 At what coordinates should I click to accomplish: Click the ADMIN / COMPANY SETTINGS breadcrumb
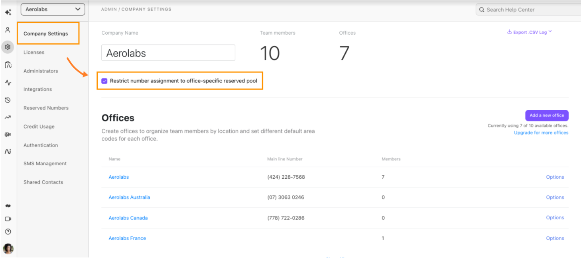136,9
